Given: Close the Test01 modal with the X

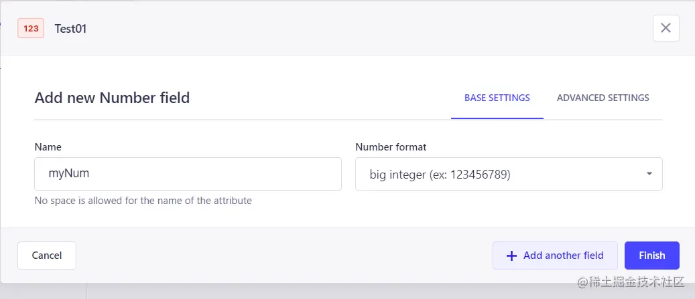Looking at the screenshot, I should click(666, 28).
